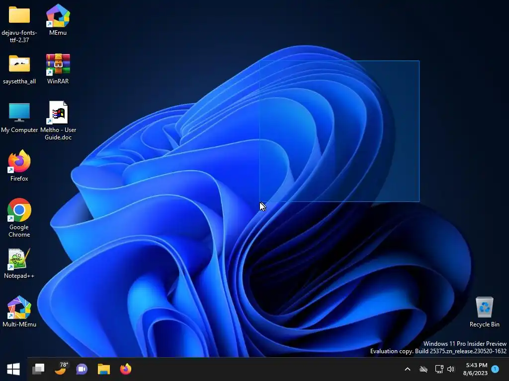Open the Windows Start menu
This screenshot has height=381, width=509.
pos(13,369)
